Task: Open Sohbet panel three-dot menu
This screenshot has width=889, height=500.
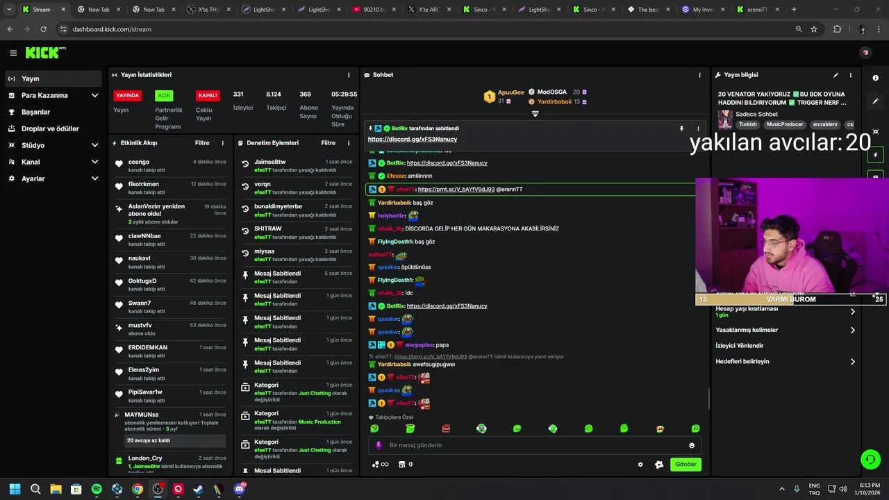Action: (699, 75)
